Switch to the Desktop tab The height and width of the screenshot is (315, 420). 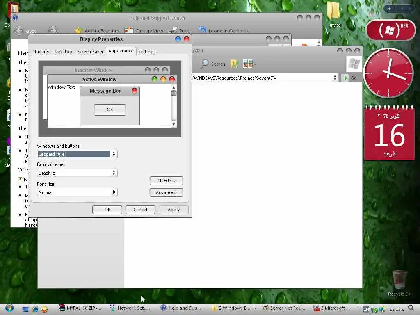click(63, 52)
